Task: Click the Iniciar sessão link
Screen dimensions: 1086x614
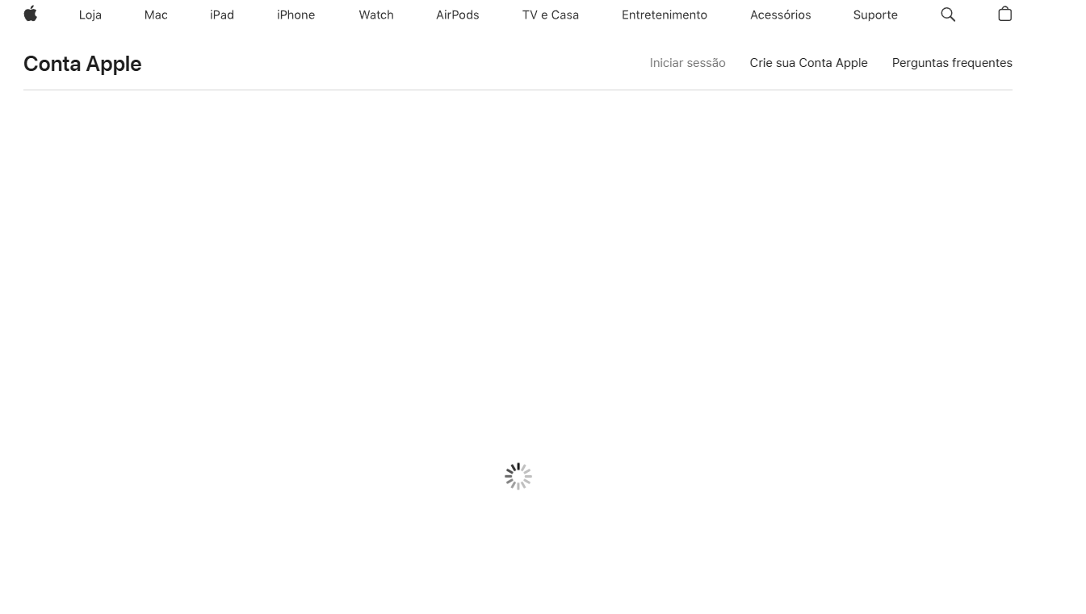Action: 688,63
